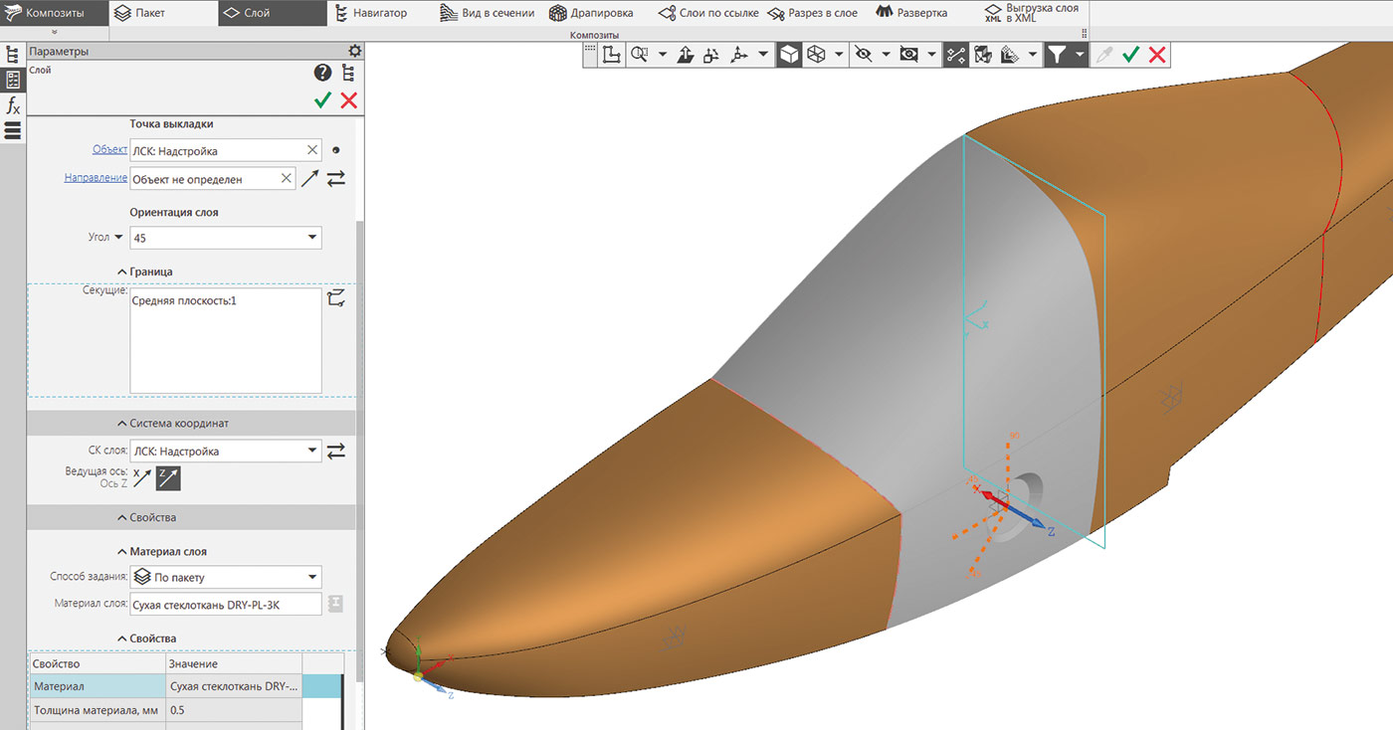Enable shaded solid cube display mode
Screen dimensions: 1393x730
tap(789, 55)
